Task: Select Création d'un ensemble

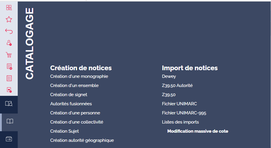Action: pos(74,86)
